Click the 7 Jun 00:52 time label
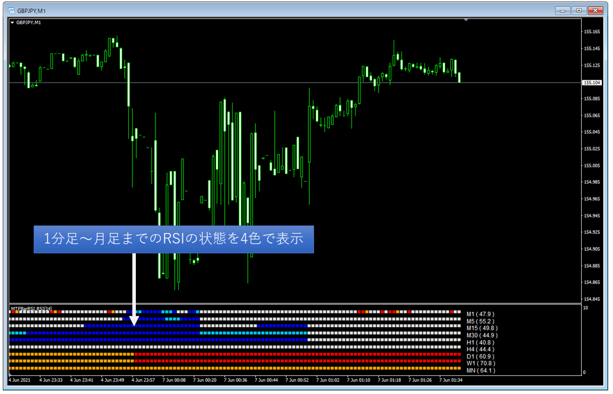613x394 pixels. coord(297,380)
